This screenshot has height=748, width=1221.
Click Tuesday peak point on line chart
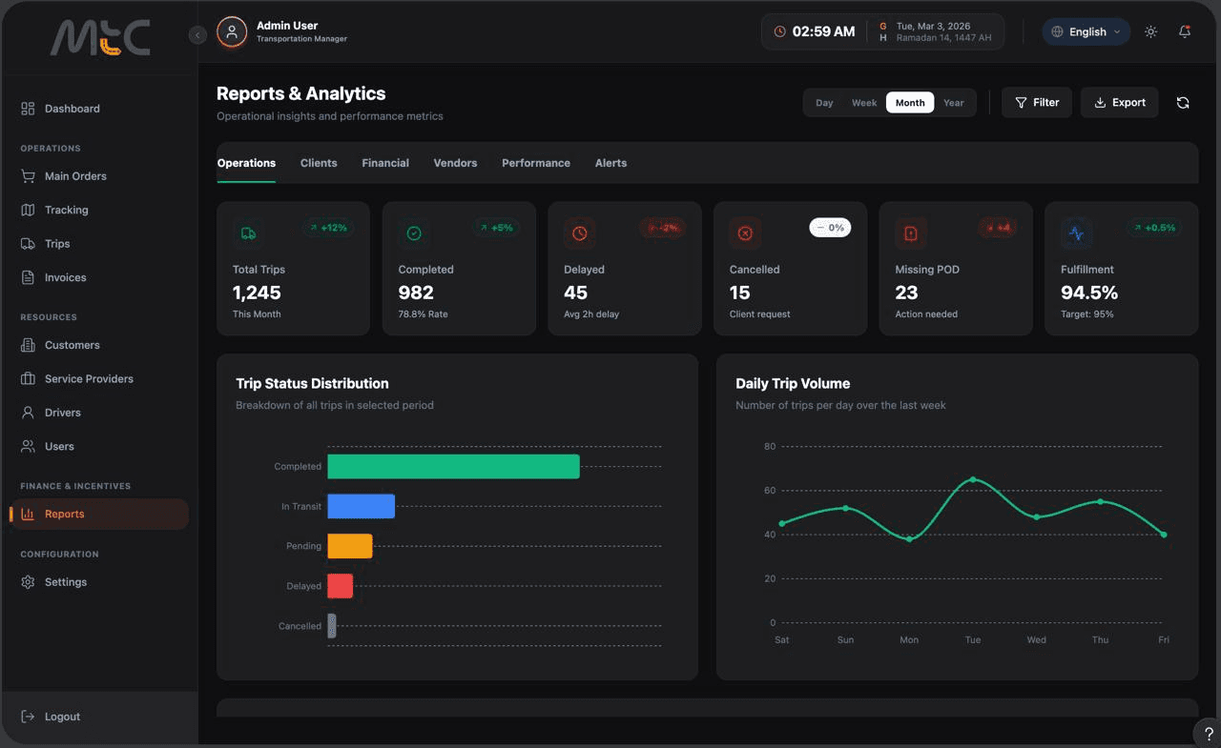coord(973,479)
